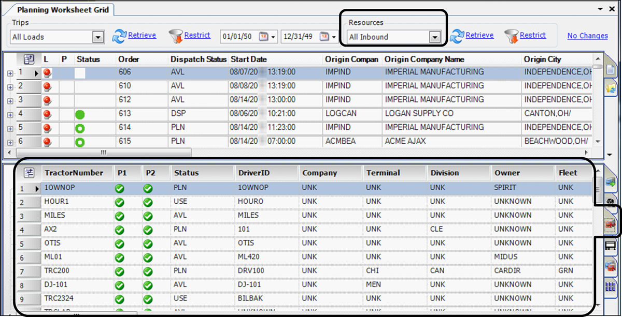Select the Planning Worksheet Grid tab
Image resolution: width=622 pixels, height=317 pixels.
tap(63, 10)
